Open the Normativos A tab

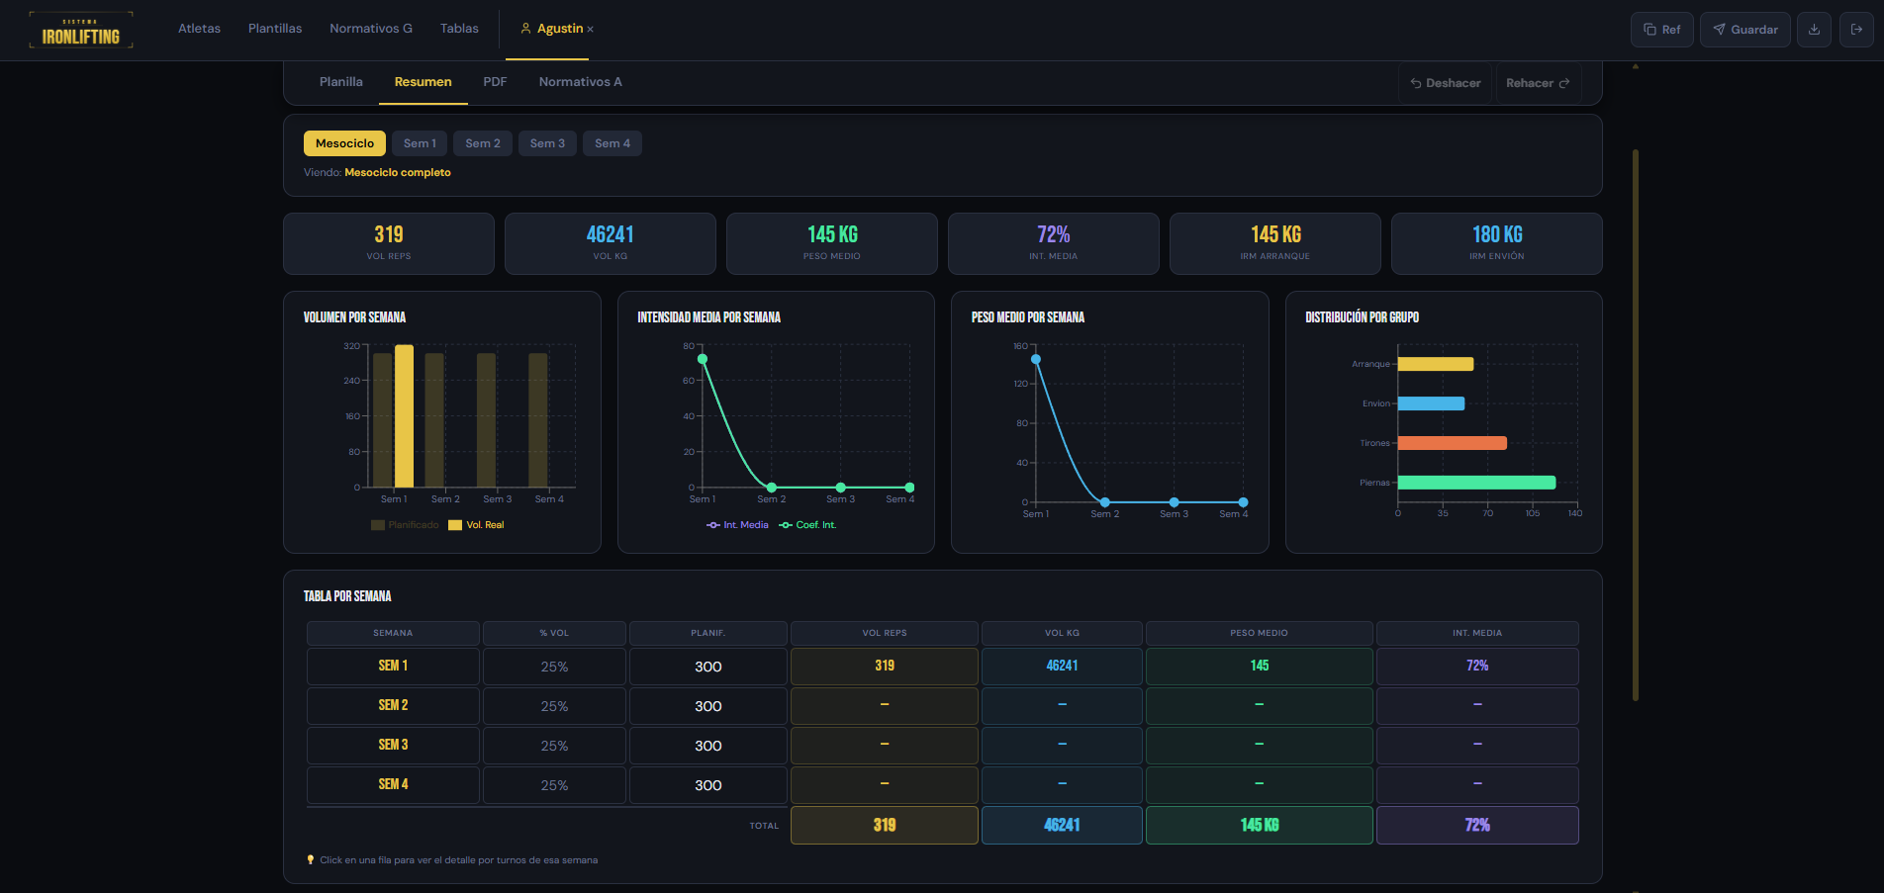581,82
